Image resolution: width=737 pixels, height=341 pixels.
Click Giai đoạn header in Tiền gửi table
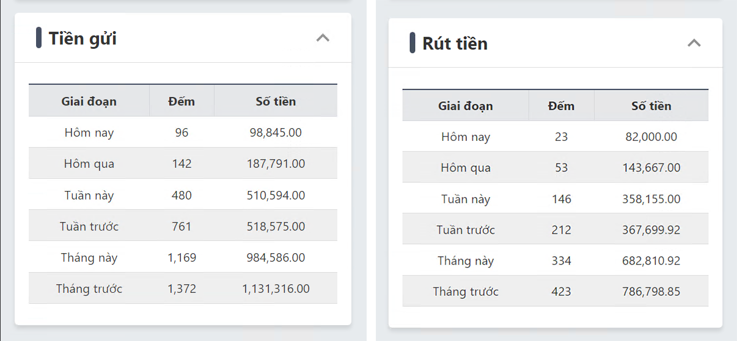(x=89, y=101)
